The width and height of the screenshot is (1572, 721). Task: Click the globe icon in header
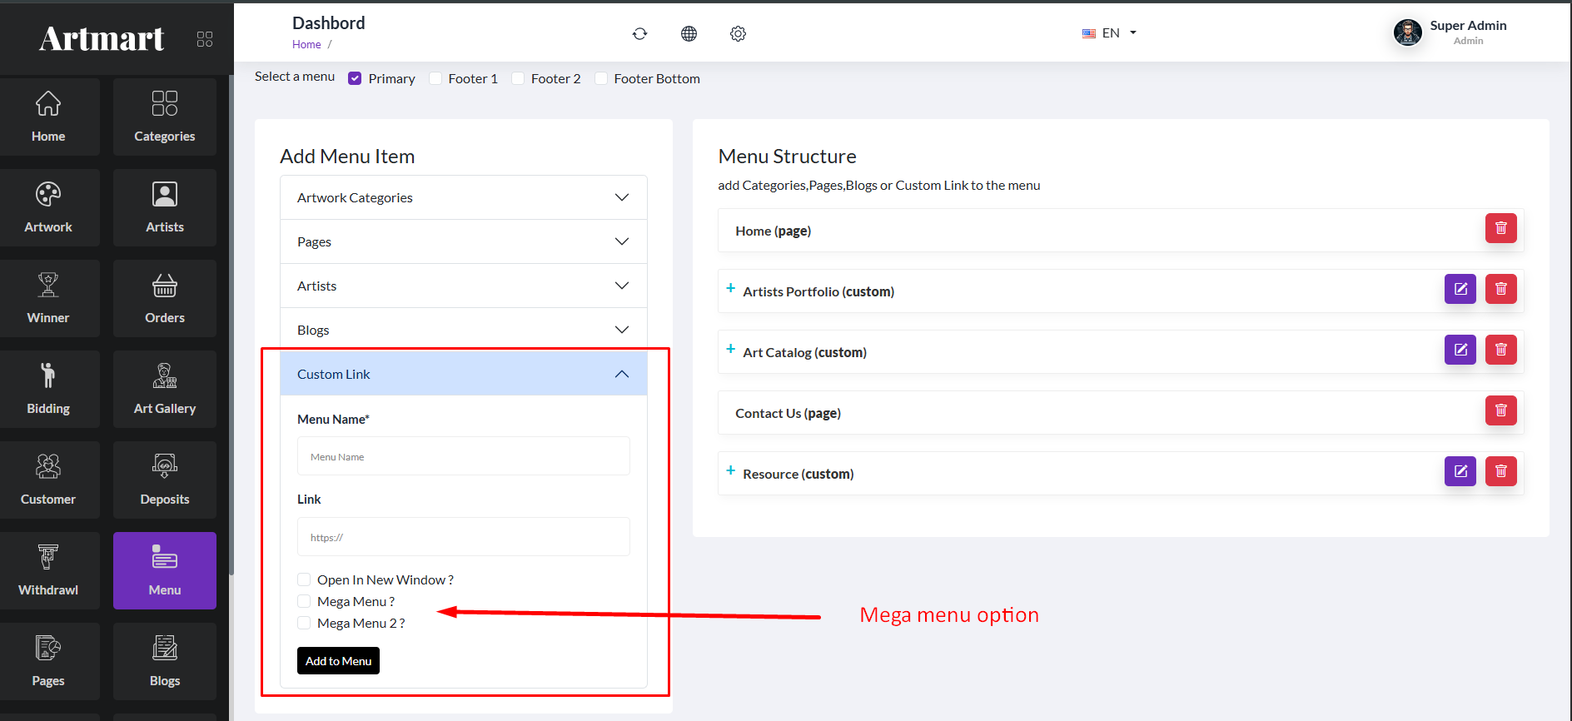click(x=689, y=33)
